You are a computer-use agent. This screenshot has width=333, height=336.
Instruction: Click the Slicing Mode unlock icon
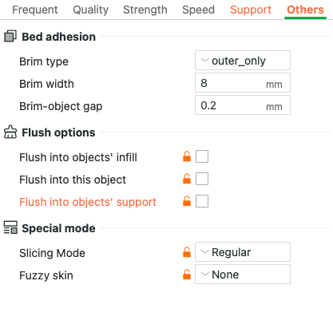coord(187,252)
